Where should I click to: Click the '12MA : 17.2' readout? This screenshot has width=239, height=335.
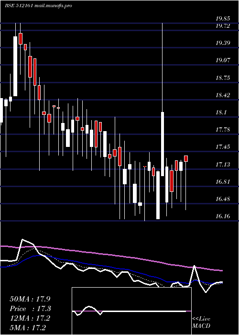tap(30, 318)
